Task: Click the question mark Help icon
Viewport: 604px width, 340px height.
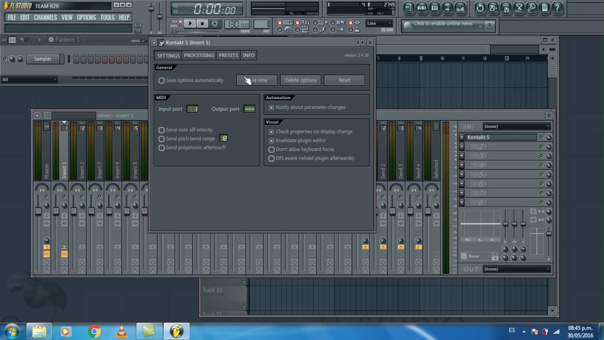Action: (x=557, y=8)
